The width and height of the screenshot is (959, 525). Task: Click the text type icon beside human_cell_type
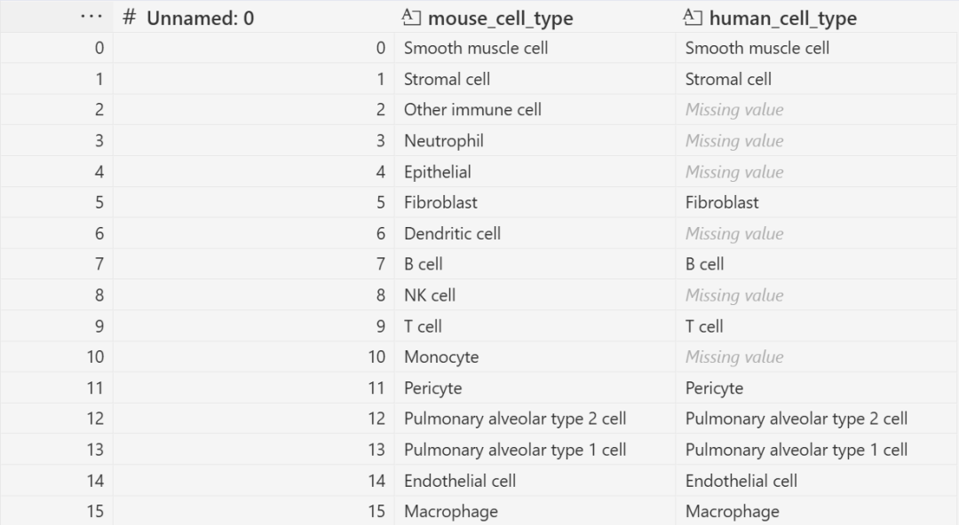pyautogui.click(x=693, y=18)
